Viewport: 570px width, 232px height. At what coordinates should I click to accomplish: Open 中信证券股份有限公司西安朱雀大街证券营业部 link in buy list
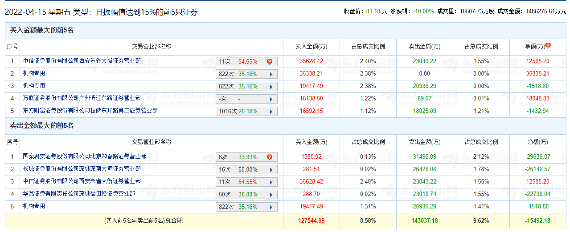pos(82,60)
